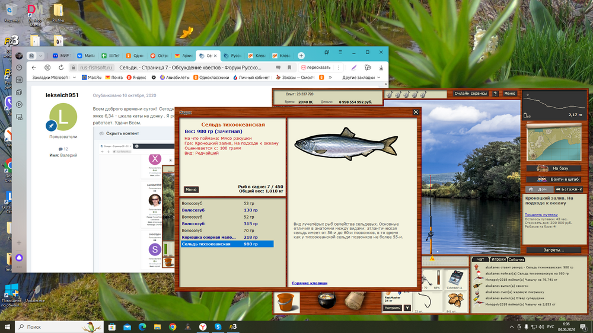
Task: Switch to the События tab
Action: click(516, 260)
